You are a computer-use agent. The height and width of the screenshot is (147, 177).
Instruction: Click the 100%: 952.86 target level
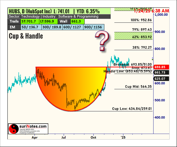tap(141, 20)
